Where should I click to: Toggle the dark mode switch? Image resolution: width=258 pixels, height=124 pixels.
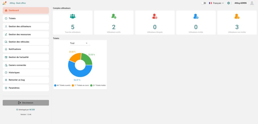point(203,3)
